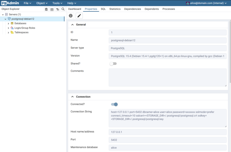Click the user avatar icon for alice
Screen dimensions: 231x152
tap(188, 3)
